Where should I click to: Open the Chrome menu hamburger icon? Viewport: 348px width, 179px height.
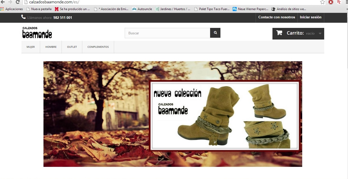click(x=347, y=2)
